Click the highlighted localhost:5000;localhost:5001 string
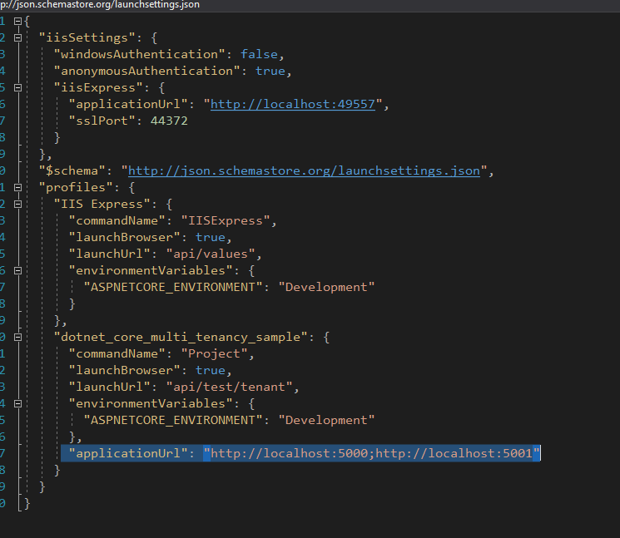 (x=372, y=453)
